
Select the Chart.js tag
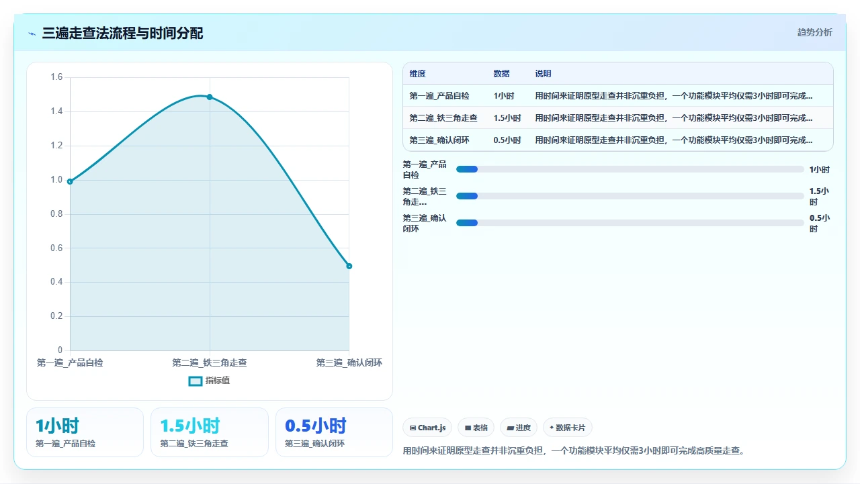tap(427, 428)
